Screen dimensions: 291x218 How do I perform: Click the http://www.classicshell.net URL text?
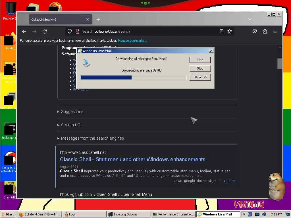[83, 152]
